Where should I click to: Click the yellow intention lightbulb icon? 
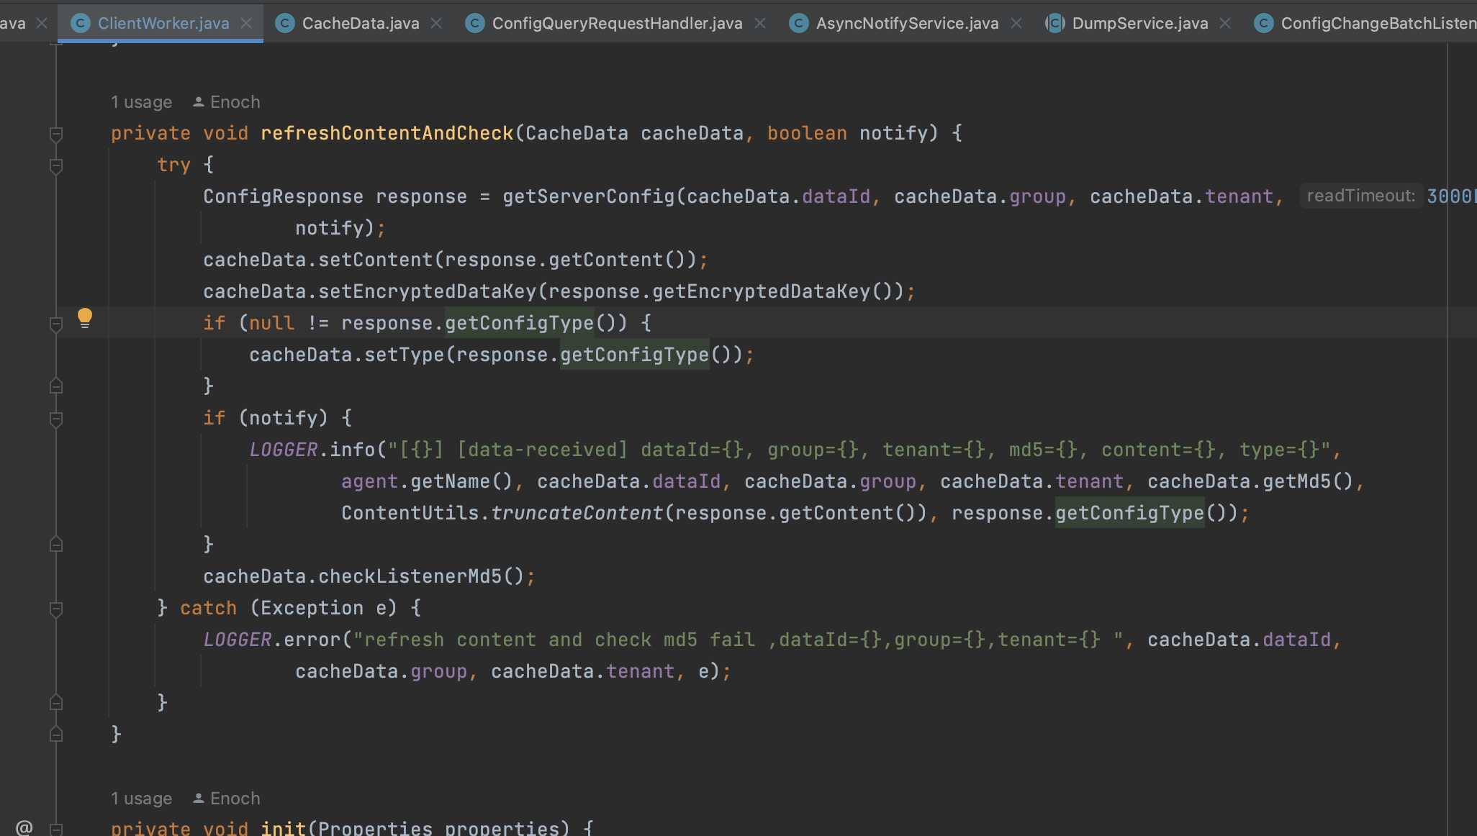[85, 318]
